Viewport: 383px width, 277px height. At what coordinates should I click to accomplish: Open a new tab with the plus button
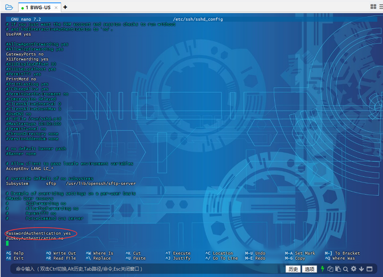pos(66,7)
